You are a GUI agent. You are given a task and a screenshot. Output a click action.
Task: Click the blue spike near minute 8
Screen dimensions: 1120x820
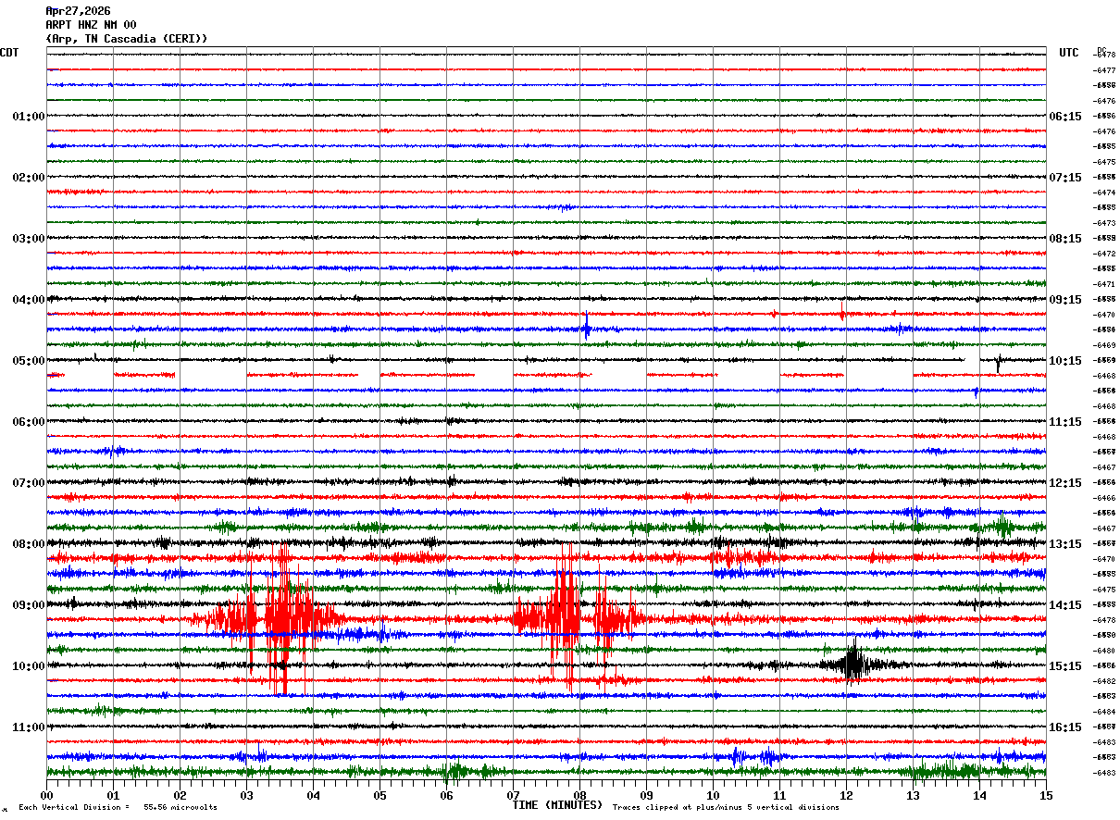[x=586, y=327]
